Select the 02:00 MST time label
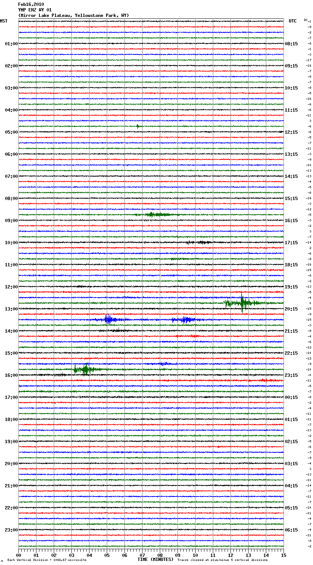Viewport: 313px width, 565px height. 11,66
